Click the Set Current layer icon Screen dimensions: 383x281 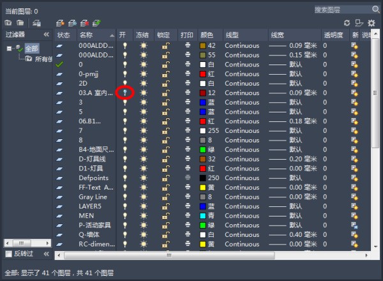[97, 23]
